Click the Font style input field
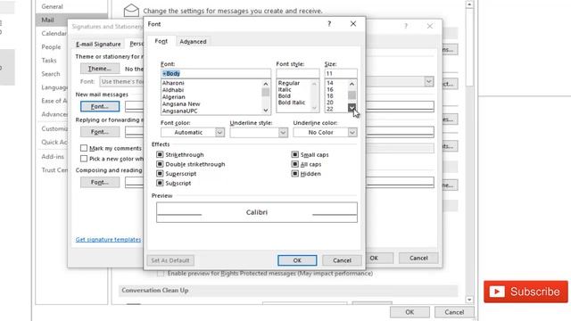 pos(297,73)
